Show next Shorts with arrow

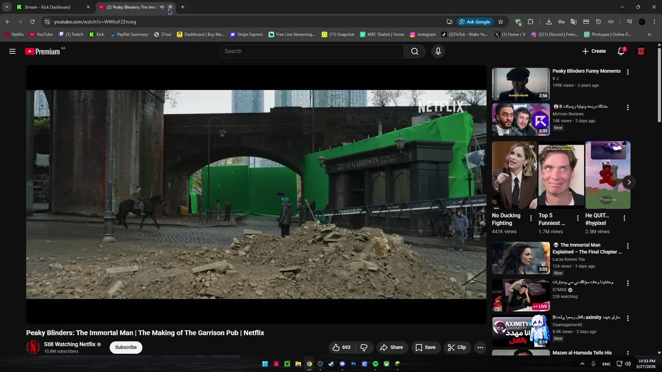(629, 182)
